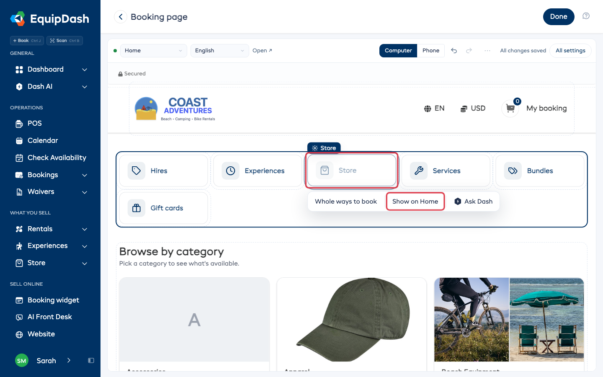
Task: Click the Scan shortcut button
Action: pos(64,41)
